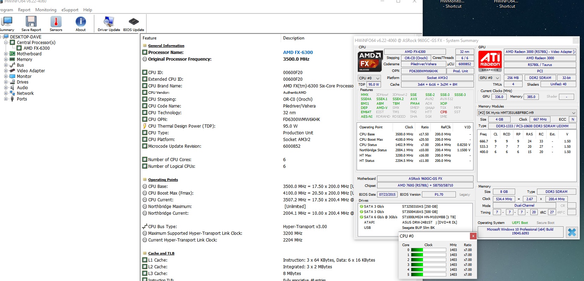Image resolution: width=584 pixels, height=281 pixels.
Task: Click the Feature column header
Action: pyautogui.click(x=150, y=38)
